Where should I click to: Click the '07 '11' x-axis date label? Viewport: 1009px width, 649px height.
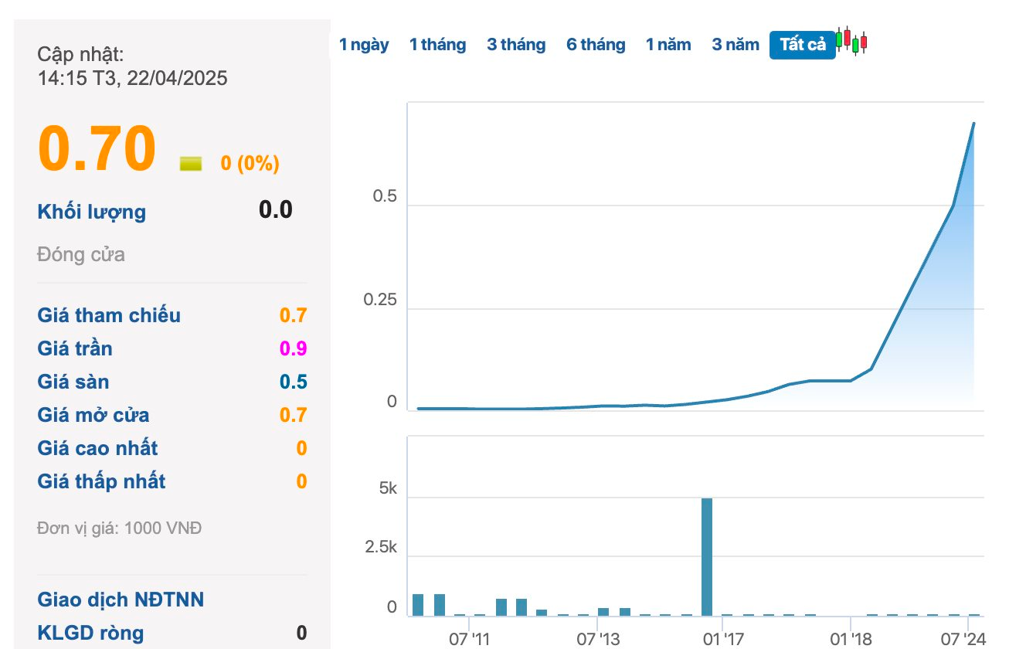click(x=469, y=639)
